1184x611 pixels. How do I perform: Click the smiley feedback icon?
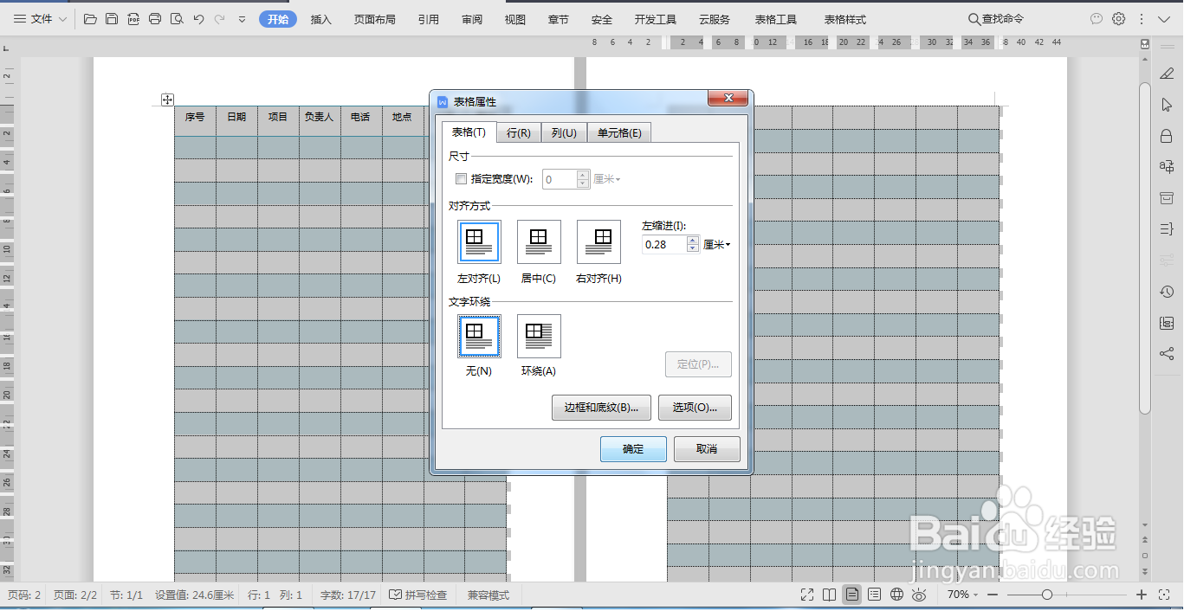tap(1097, 19)
